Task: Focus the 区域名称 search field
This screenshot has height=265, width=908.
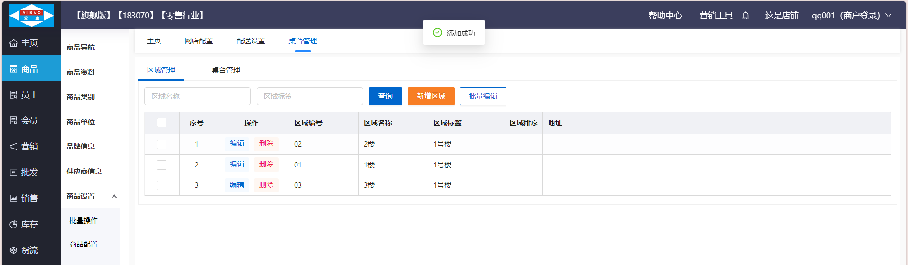Action: (197, 96)
